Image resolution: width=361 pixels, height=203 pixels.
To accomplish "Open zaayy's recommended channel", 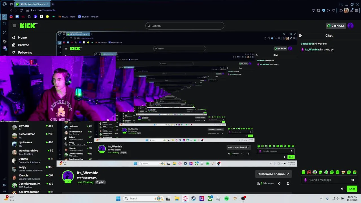I will coord(32,169).
